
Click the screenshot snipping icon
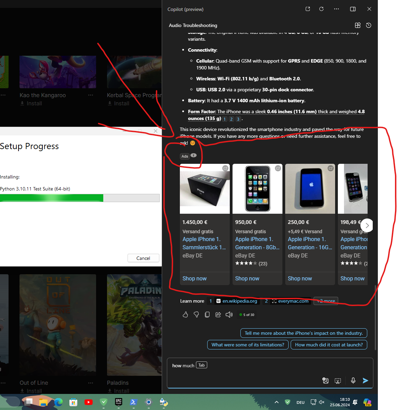(338, 380)
